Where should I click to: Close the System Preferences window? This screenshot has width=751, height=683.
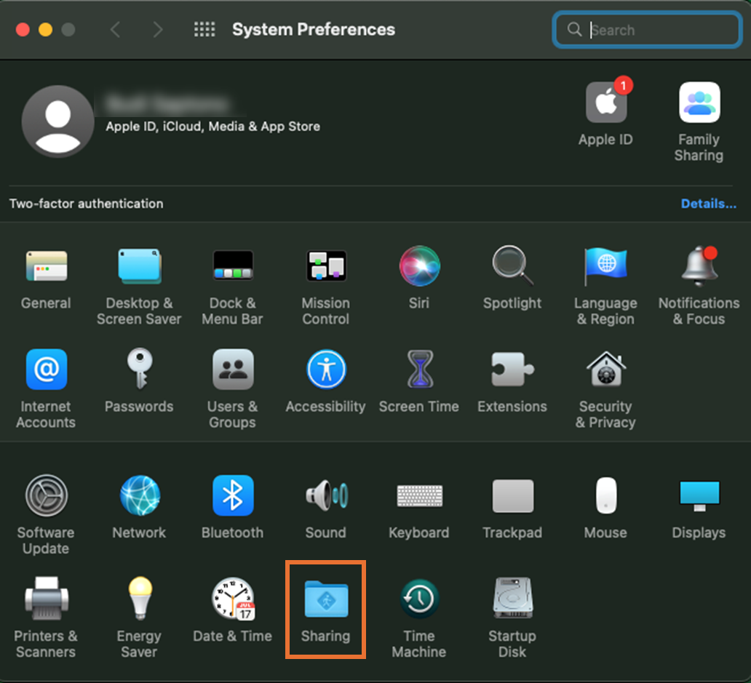tap(23, 30)
